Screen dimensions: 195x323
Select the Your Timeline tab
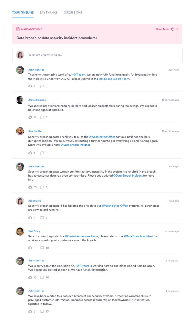[22, 13]
